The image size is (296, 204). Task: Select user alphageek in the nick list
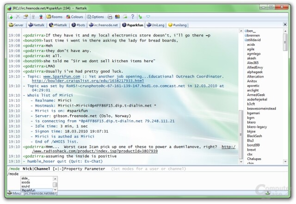click(x=255, y=72)
